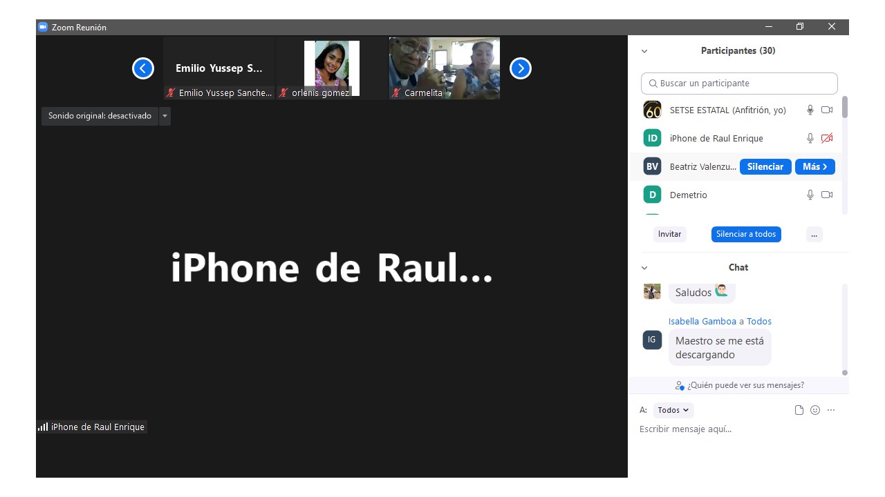Focus the Buscar un participante search field
The height and width of the screenshot is (497, 885).
[739, 84]
